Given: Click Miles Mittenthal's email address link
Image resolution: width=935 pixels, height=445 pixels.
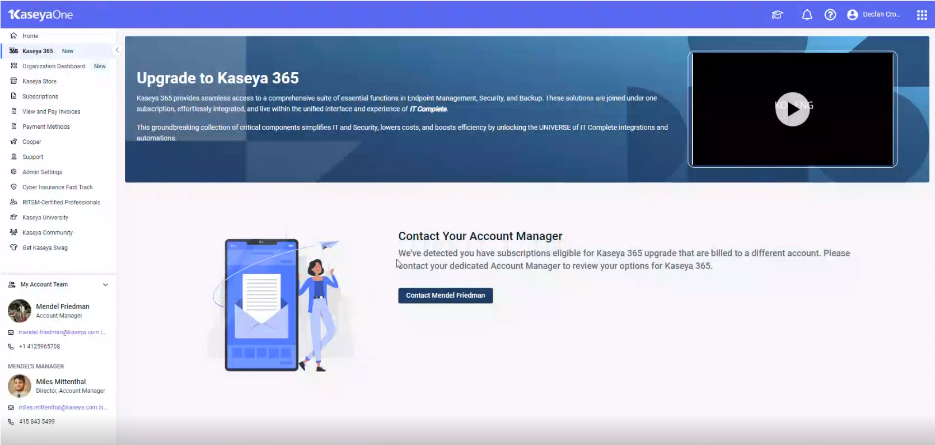Looking at the screenshot, I should [62, 407].
